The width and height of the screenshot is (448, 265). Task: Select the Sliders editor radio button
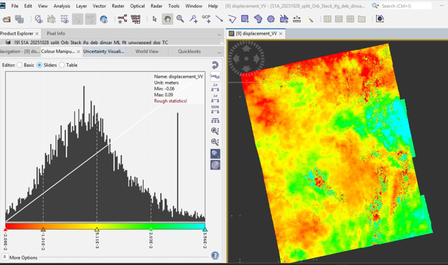tap(40, 65)
